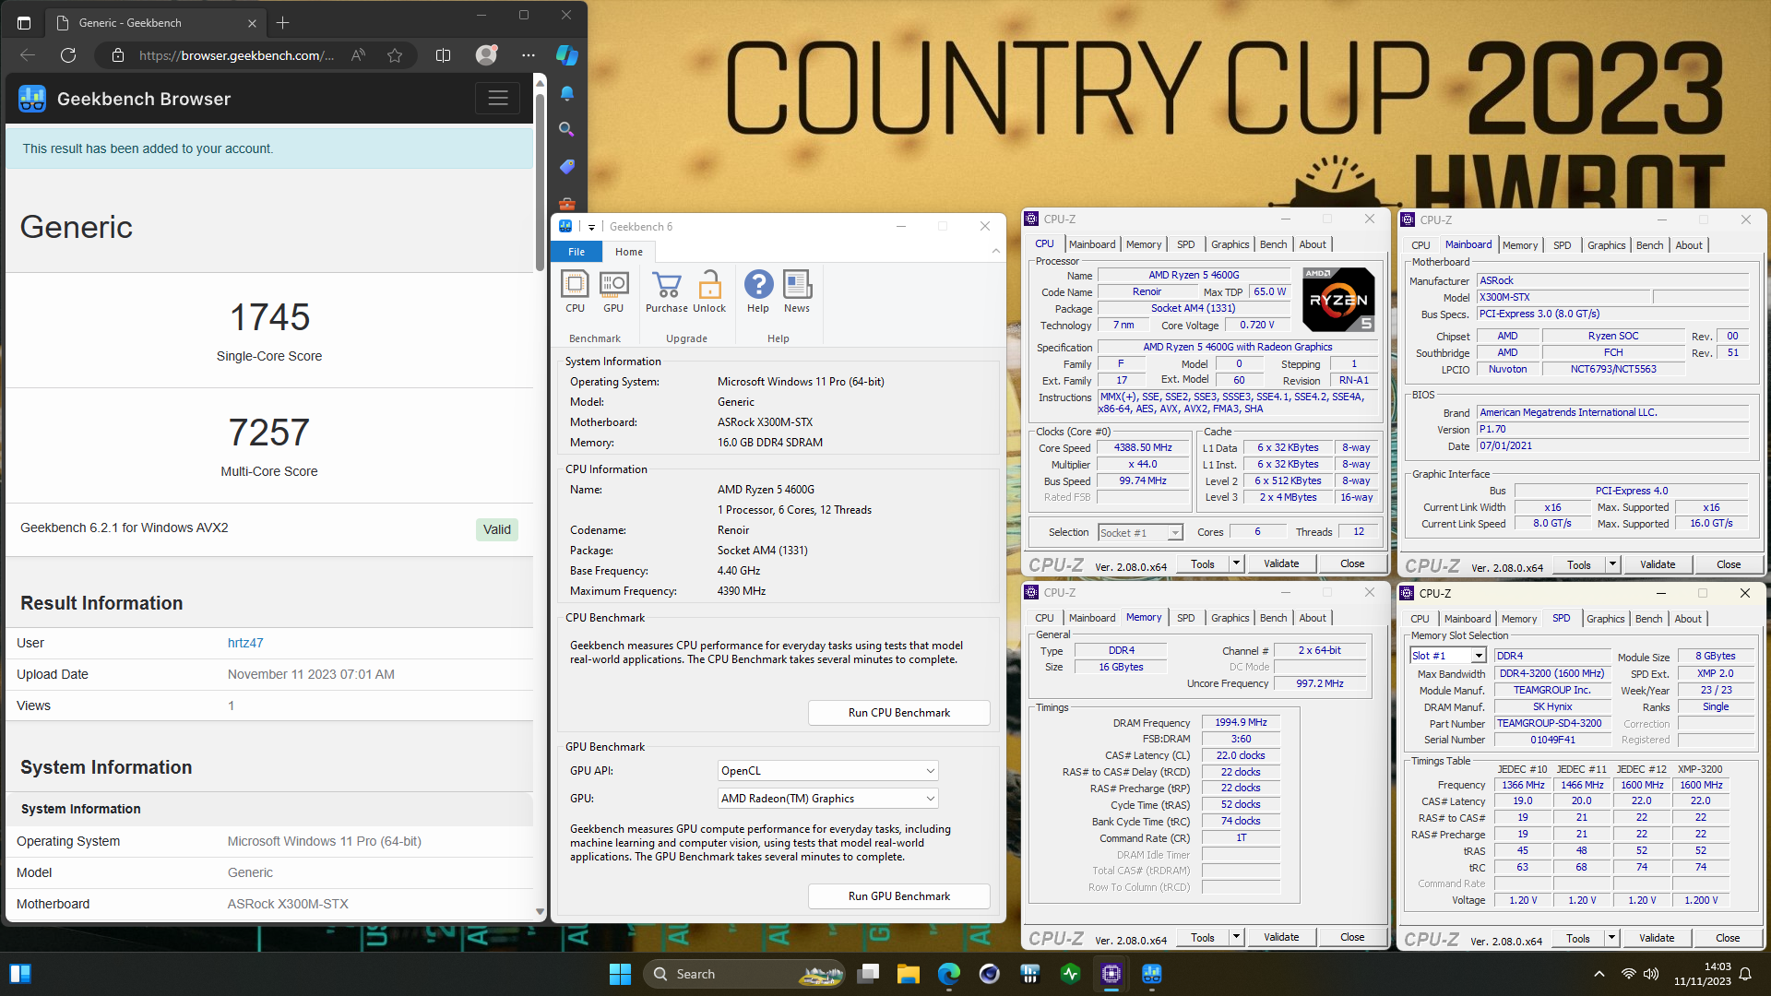The image size is (1771, 996).
Task: Open the Edge sidebar notifications bell
Action: [x=566, y=93]
